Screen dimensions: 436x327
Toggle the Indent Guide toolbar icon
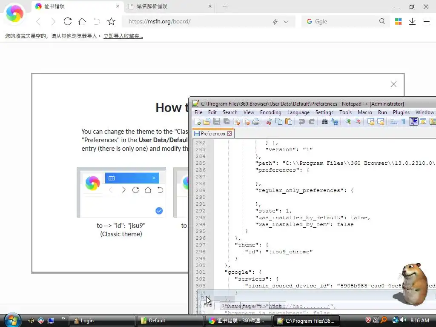[413, 121]
